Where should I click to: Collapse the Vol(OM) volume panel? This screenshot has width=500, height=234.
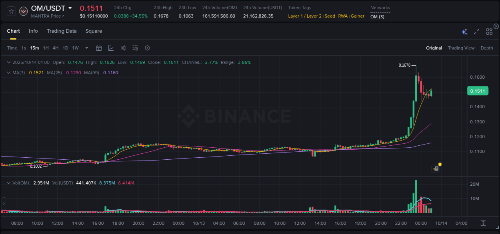(9, 182)
